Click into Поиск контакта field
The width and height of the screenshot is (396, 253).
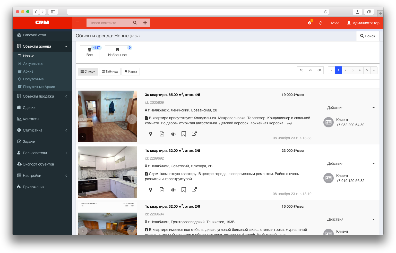[109, 23]
